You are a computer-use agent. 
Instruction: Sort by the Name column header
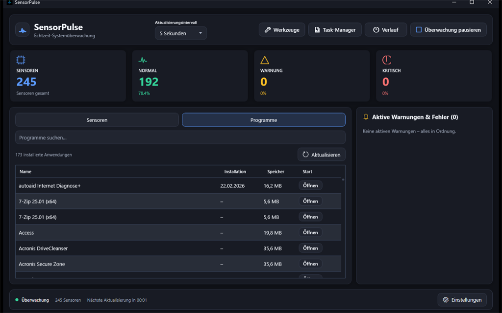25,172
